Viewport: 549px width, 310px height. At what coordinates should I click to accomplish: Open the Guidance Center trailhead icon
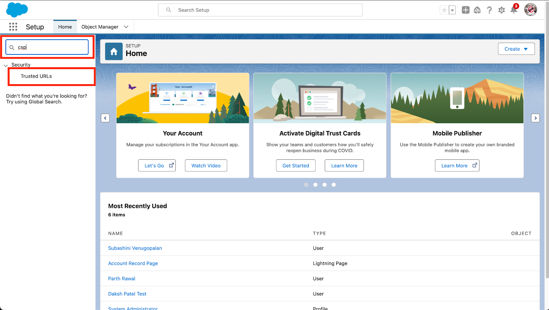(477, 10)
